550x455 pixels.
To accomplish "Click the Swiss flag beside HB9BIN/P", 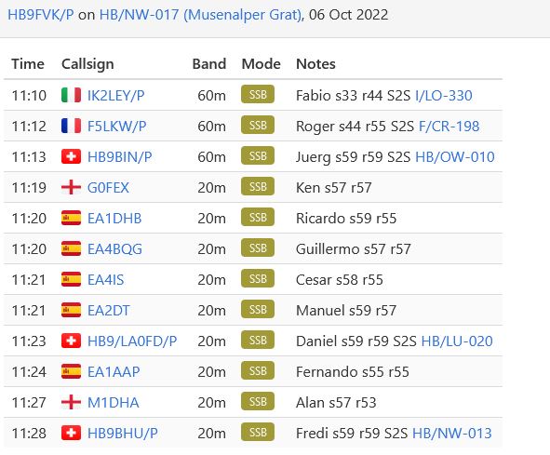I will tap(71, 156).
